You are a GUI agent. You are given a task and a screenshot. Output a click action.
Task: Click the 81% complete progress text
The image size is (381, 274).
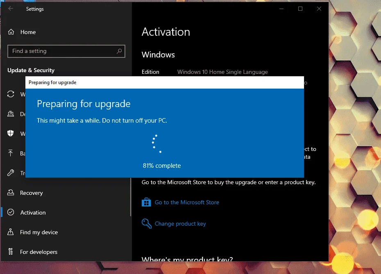click(162, 166)
